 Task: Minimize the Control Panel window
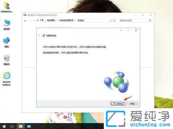click(x=135, y=15)
